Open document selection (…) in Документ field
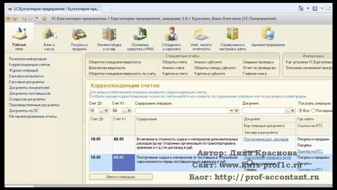337x190 pixels. point(288,111)
